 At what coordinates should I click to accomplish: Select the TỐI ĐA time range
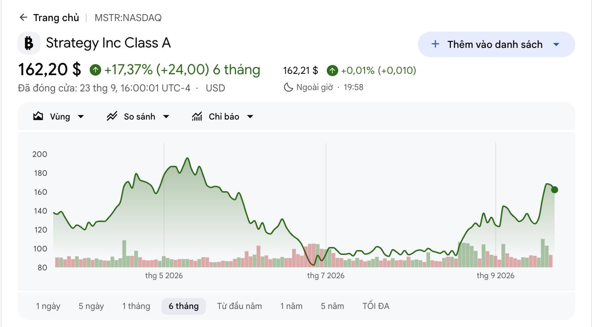pyautogui.click(x=376, y=306)
